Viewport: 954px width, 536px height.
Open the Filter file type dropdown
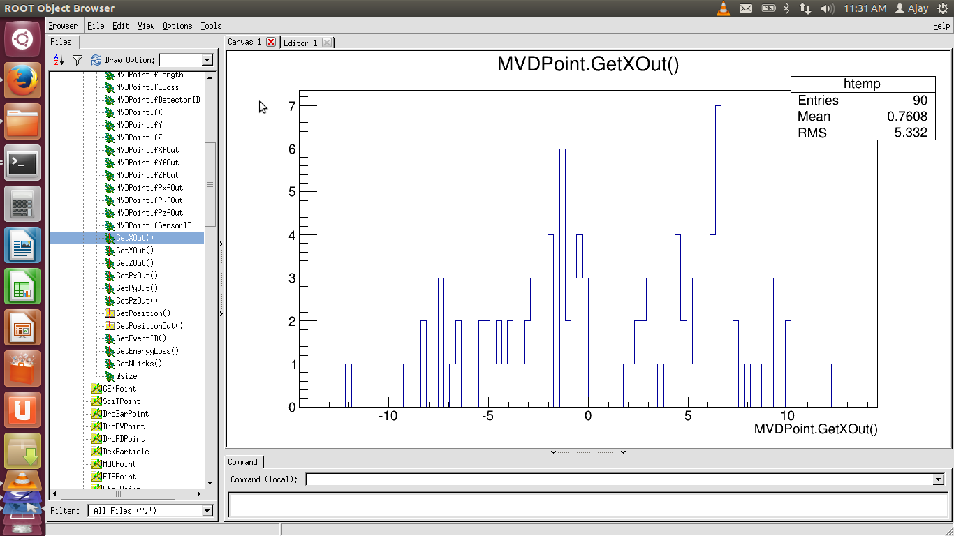click(x=207, y=511)
